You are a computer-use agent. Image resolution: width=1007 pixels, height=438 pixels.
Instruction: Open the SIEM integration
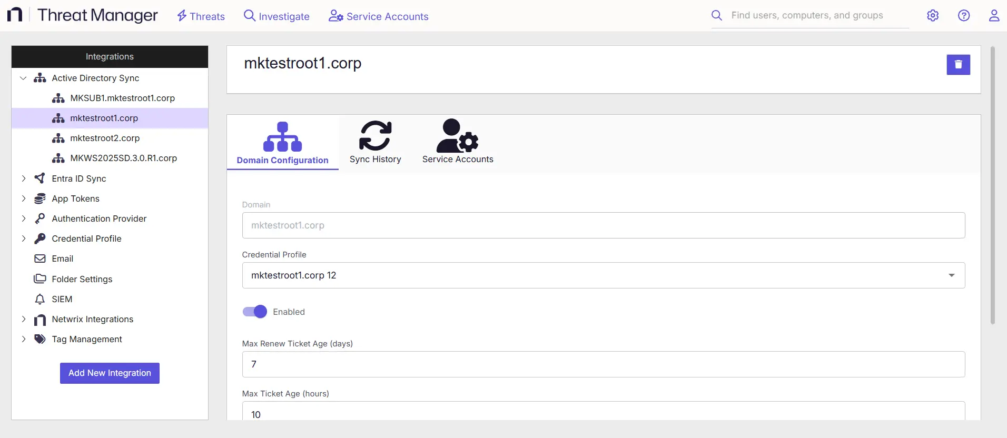pyautogui.click(x=62, y=299)
